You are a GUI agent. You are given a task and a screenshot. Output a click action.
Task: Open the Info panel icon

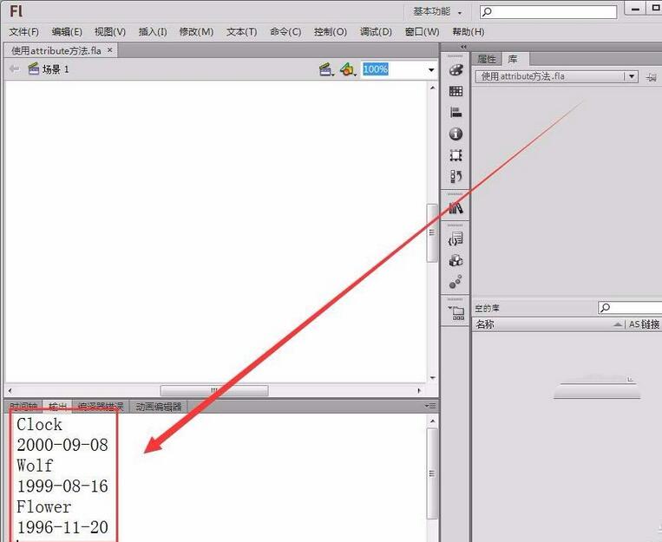coord(456,134)
